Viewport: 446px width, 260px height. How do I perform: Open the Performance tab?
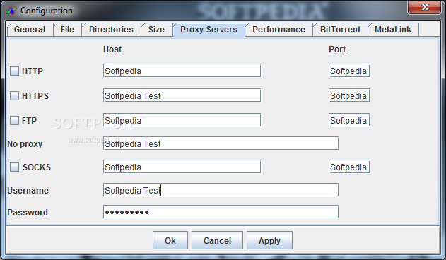tap(278, 30)
